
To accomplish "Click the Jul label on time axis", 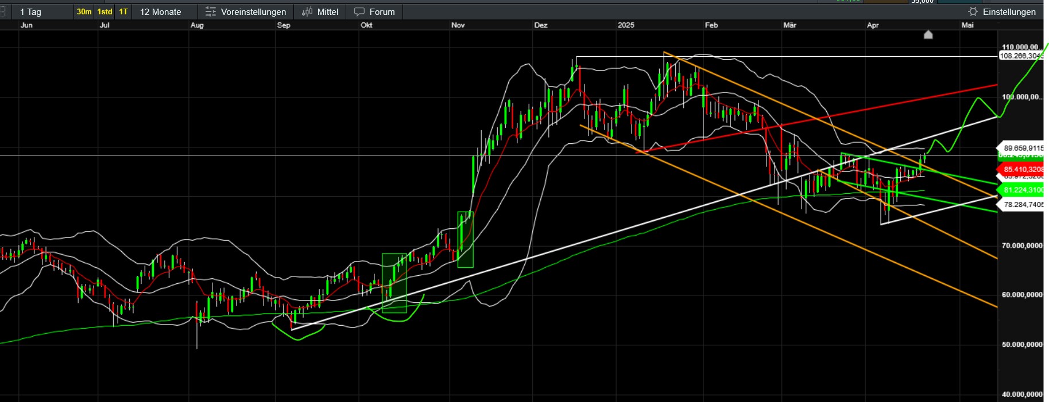I will [104, 25].
